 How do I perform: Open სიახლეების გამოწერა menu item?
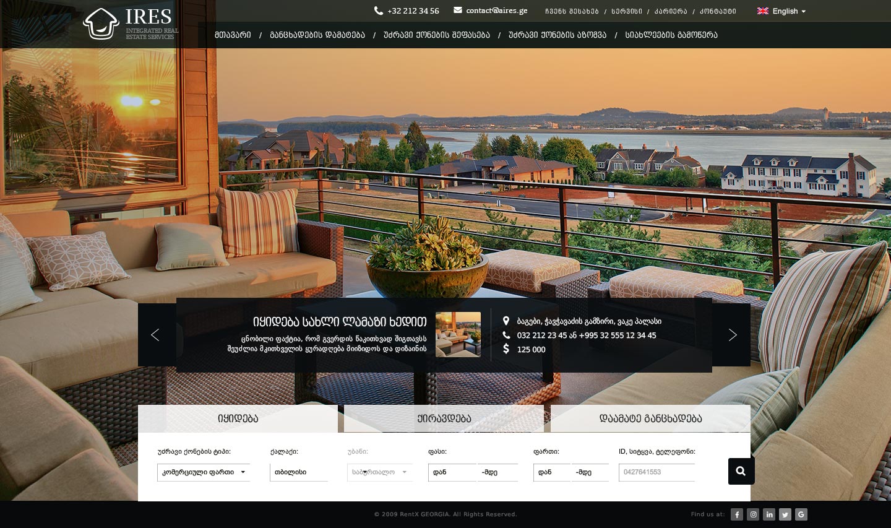(x=671, y=35)
